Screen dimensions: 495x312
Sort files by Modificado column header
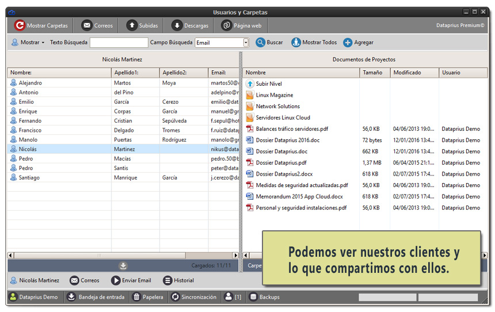pyautogui.click(x=414, y=73)
